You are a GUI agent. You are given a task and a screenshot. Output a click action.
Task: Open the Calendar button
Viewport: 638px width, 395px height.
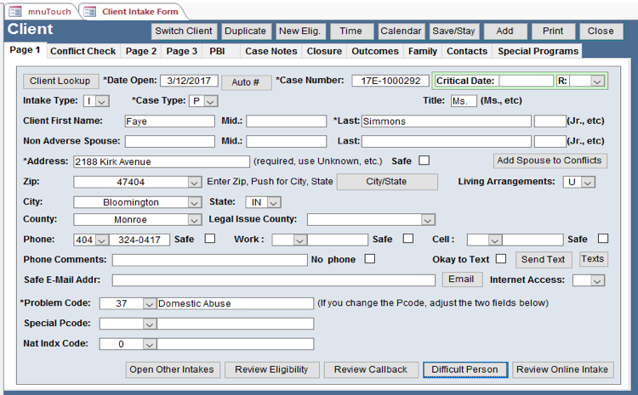click(x=401, y=31)
